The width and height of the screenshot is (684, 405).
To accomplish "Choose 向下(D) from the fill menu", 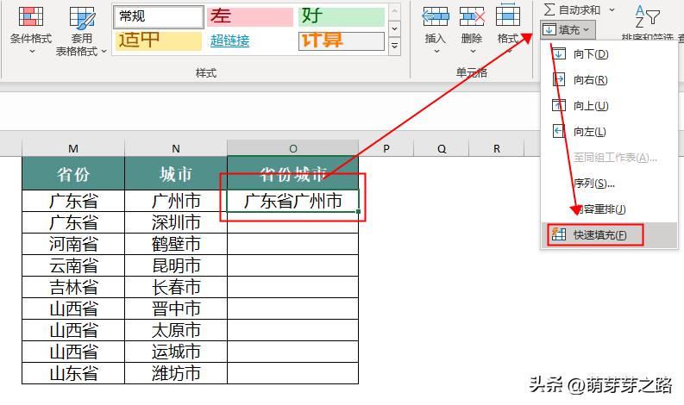I will [x=609, y=54].
